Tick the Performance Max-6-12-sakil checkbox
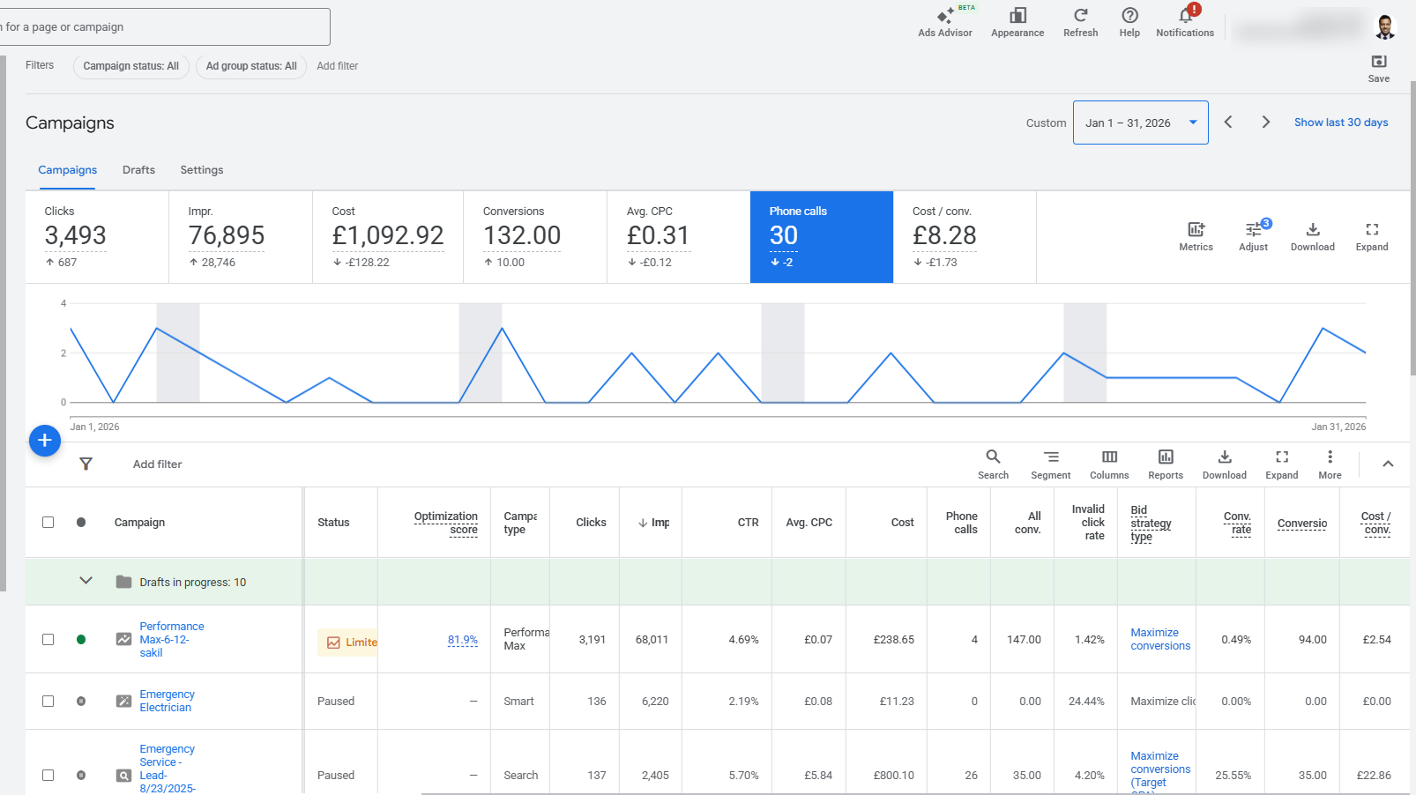Viewport: 1416px width, 795px height. [x=48, y=640]
